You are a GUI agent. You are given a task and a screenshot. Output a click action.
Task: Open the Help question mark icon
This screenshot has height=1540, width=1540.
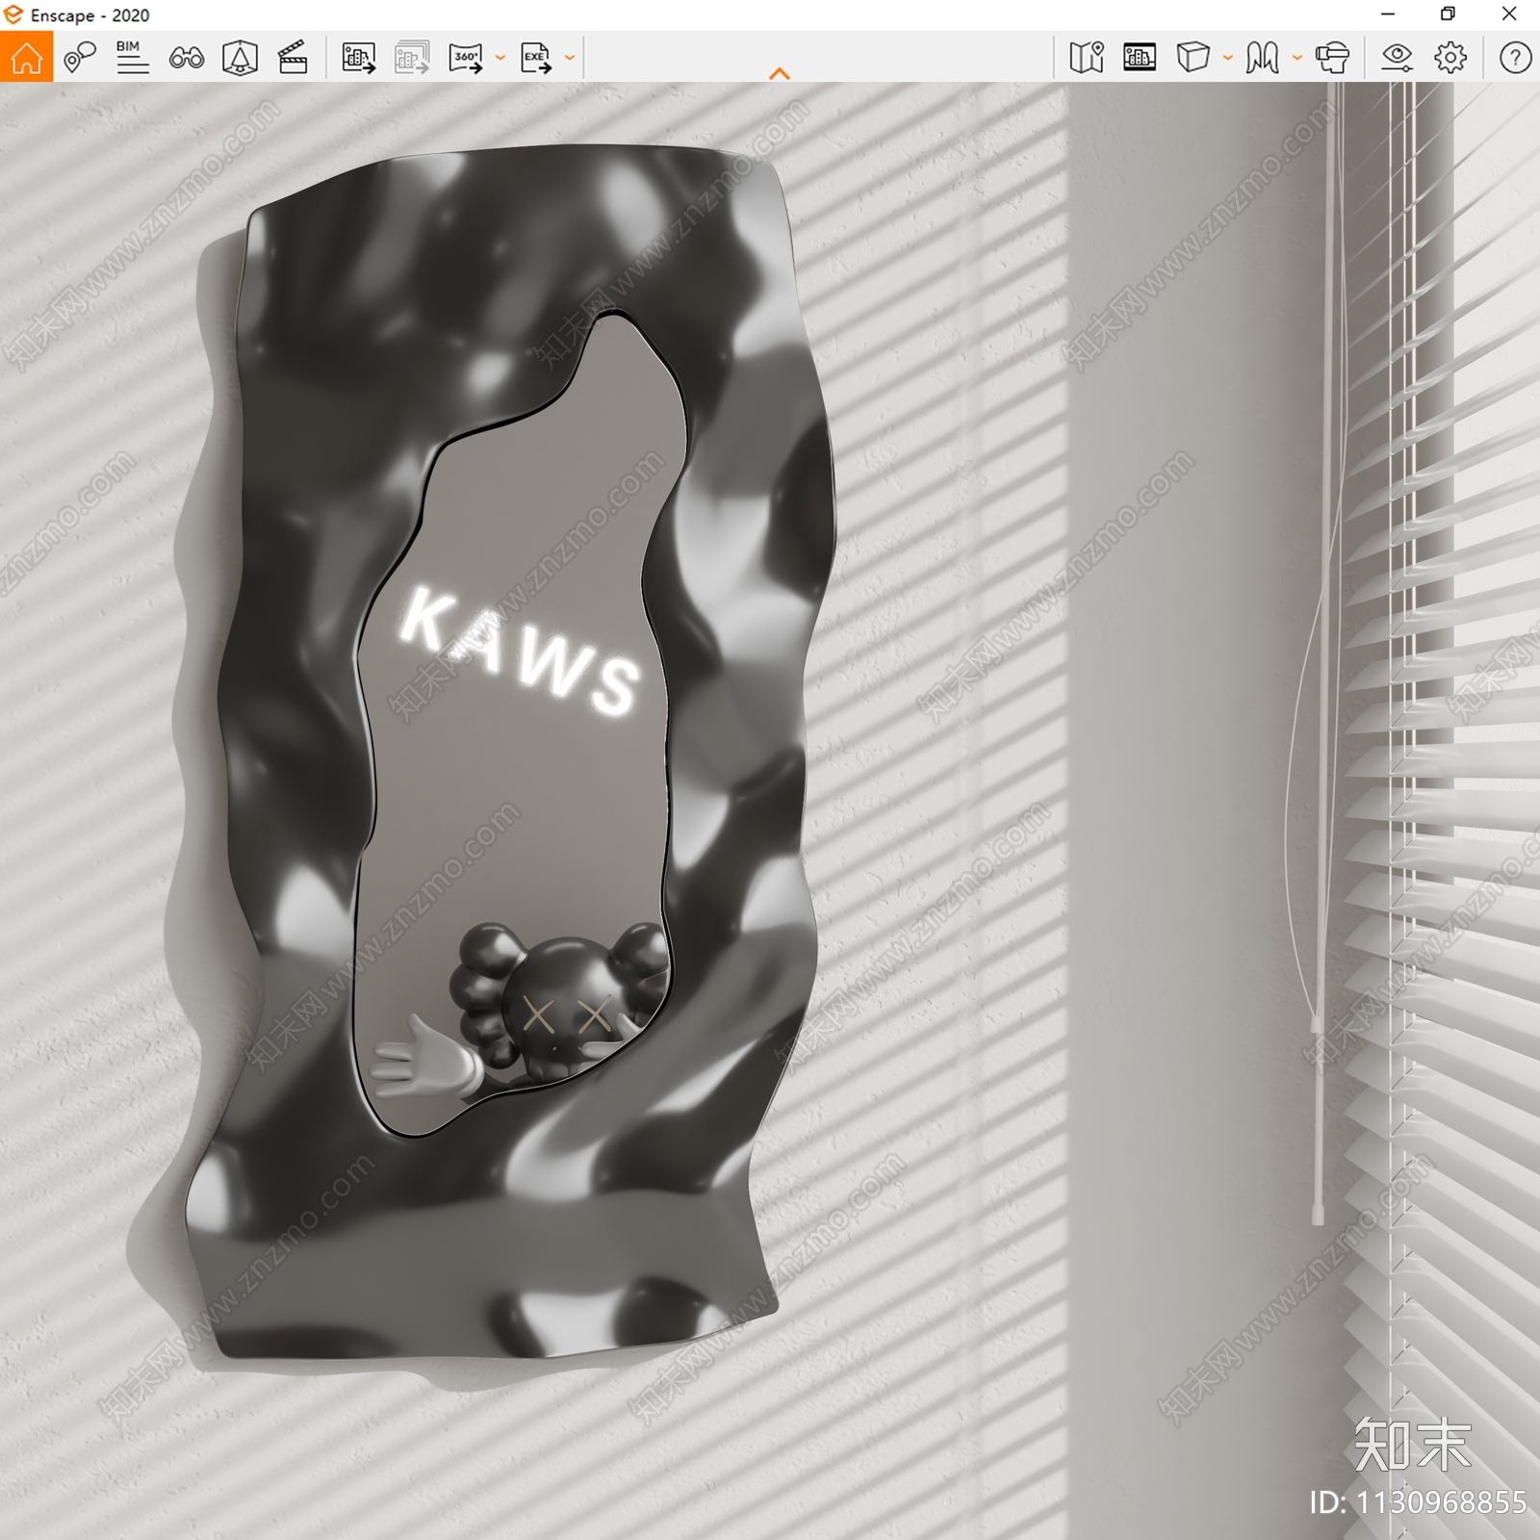1515,58
